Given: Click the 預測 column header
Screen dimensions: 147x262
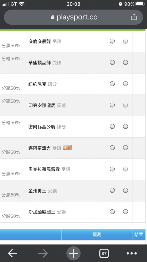Looking at the screenshot, I should coord(97,234).
